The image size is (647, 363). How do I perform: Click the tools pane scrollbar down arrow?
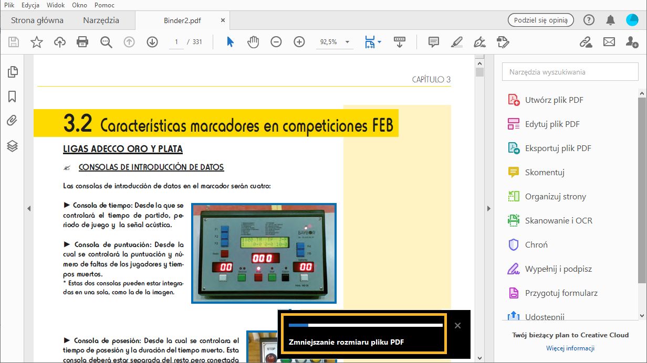pyautogui.click(x=642, y=315)
